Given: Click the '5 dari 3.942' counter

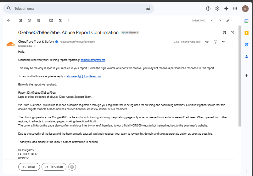Looking at the screenshot, I should (x=199, y=21).
